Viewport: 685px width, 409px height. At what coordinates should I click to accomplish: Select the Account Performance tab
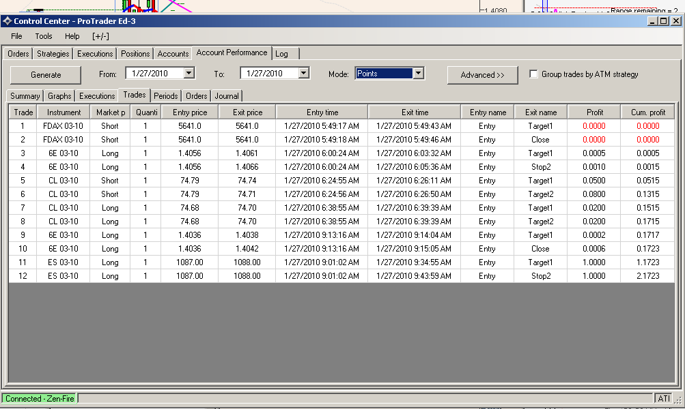[232, 52]
